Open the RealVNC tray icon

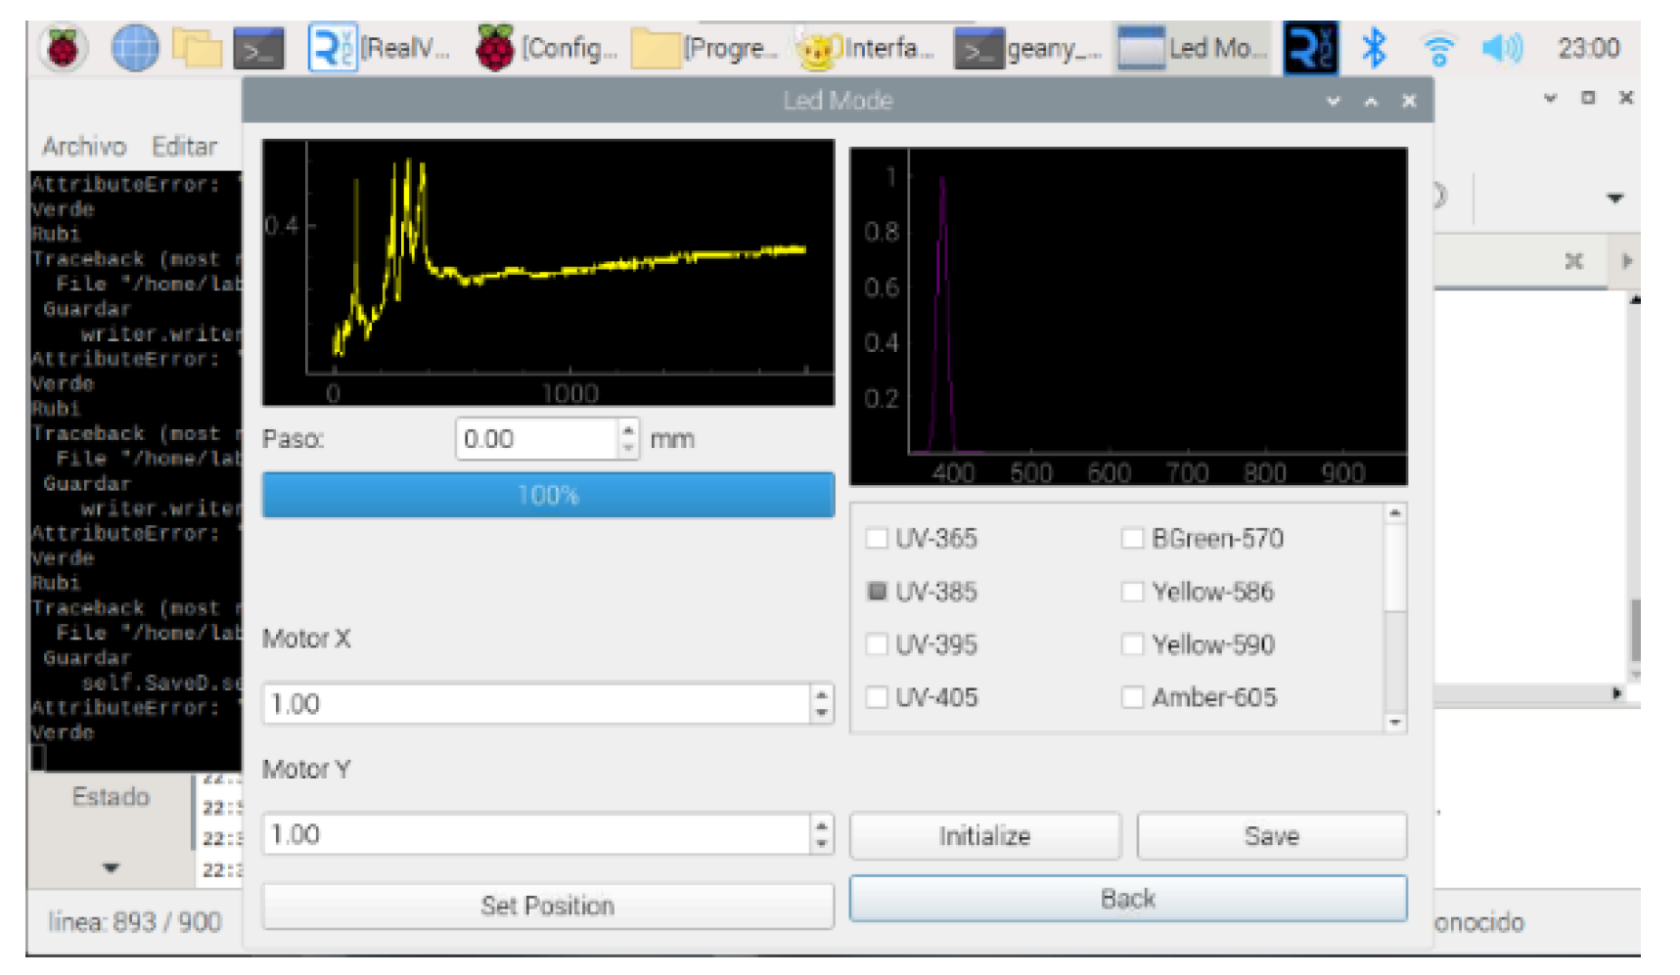point(1310,48)
